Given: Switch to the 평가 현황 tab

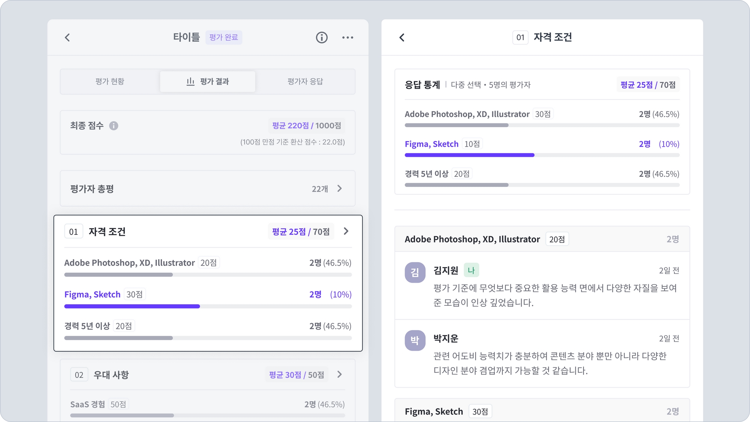Looking at the screenshot, I should click(110, 81).
